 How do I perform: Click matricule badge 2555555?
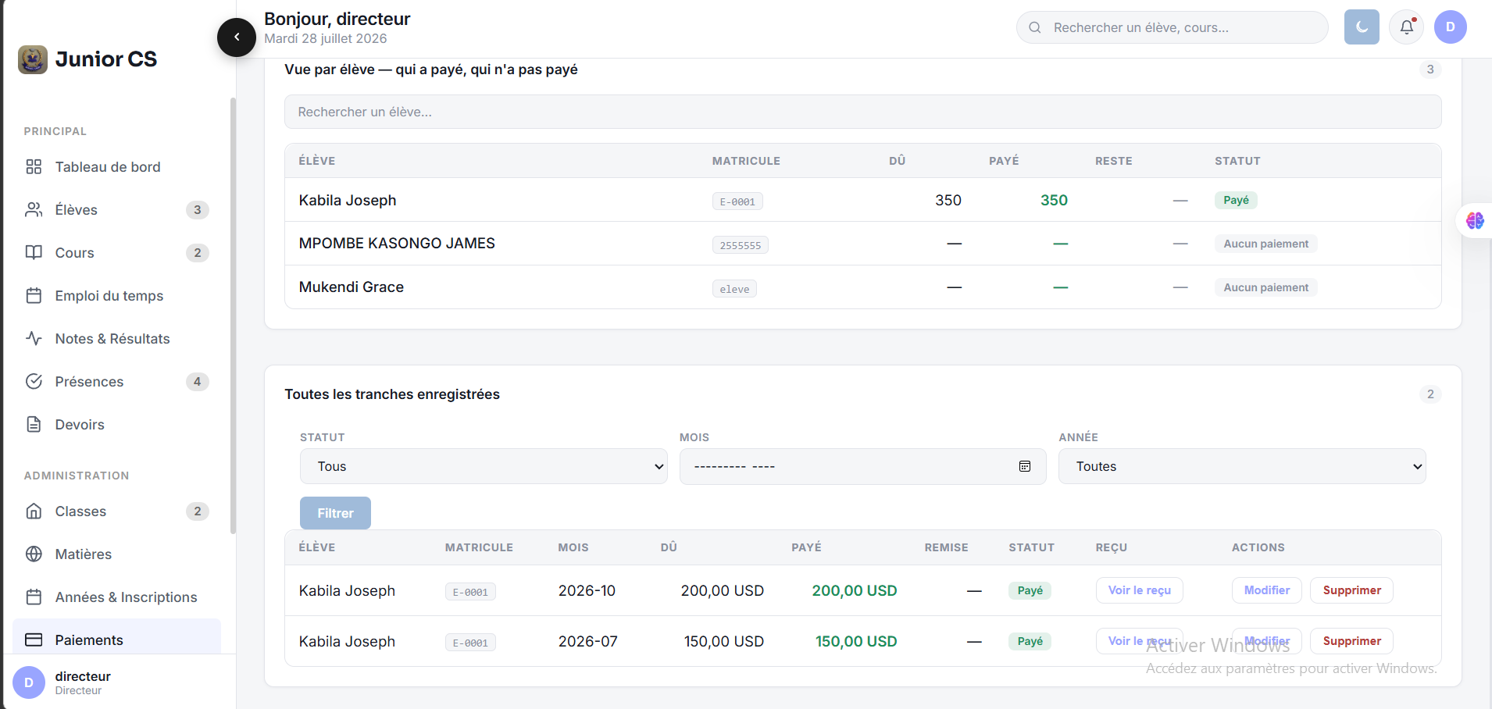pyautogui.click(x=740, y=245)
